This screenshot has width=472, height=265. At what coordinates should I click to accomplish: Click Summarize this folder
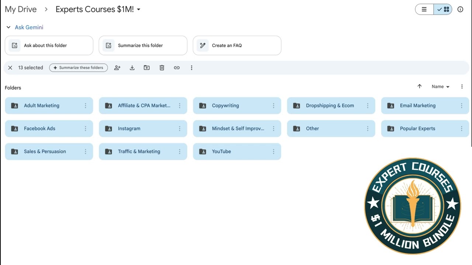[143, 45]
